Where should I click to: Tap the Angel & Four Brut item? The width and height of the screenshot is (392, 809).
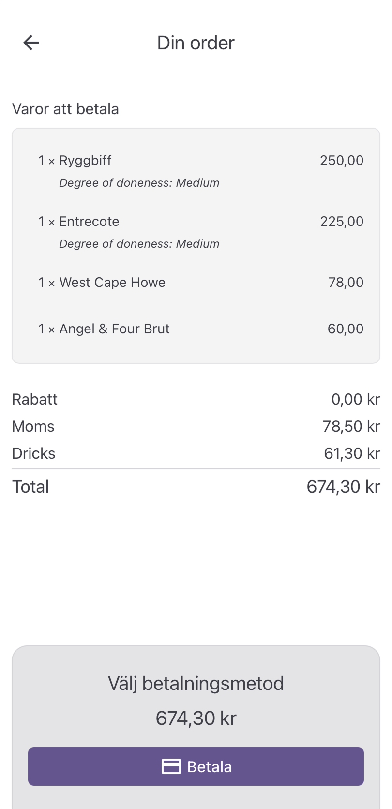pyautogui.click(x=114, y=329)
